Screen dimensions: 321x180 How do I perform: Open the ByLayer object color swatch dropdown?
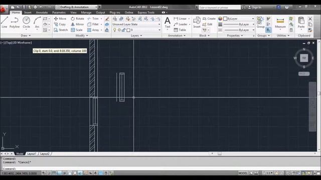(239, 18)
